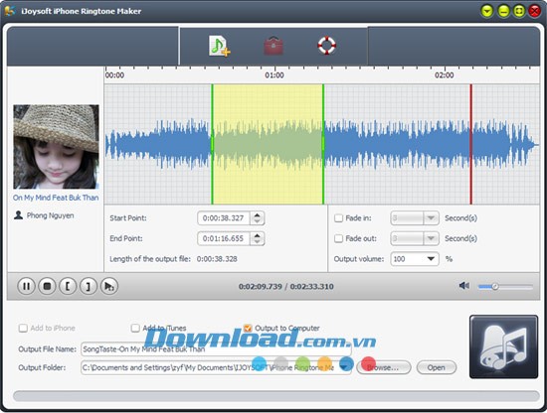Screen dimensions: 547x413
Task: Close the window with the red button
Action: [535, 11]
